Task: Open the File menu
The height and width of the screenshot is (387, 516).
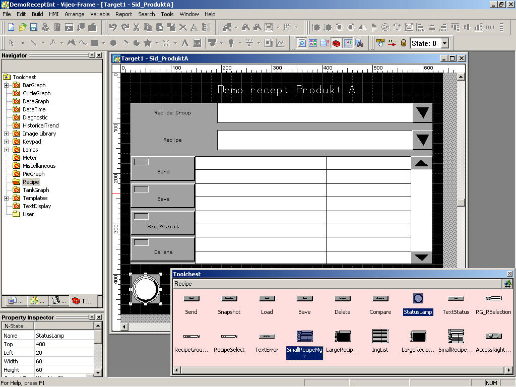Action: click(x=7, y=14)
